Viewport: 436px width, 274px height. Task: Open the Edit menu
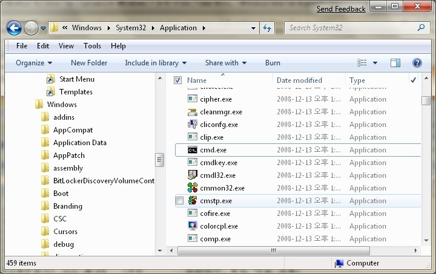[43, 46]
